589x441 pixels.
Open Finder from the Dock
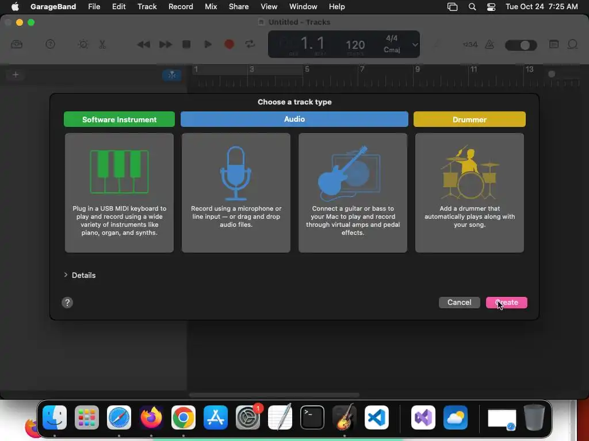(55, 417)
